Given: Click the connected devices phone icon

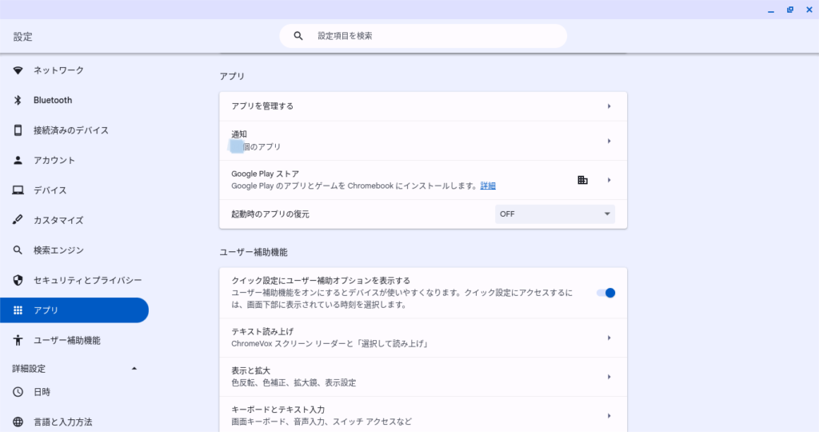Looking at the screenshot, I should 18,130.
